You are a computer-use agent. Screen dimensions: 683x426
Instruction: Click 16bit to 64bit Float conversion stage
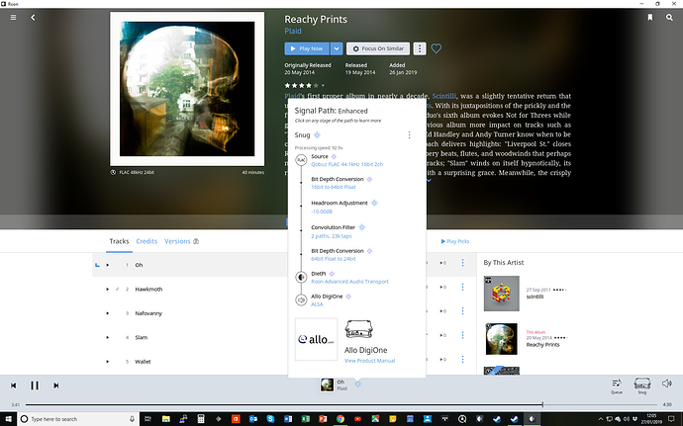click(334, 187)
